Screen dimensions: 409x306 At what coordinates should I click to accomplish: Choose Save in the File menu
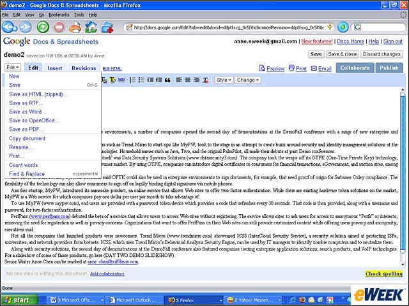pyautogui.click(x=52, y=85)
